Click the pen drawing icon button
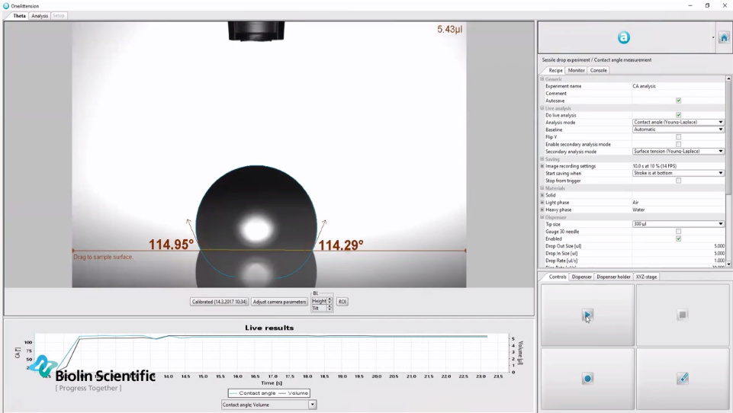This screenshot has width=733, height=413. (682, 379)
